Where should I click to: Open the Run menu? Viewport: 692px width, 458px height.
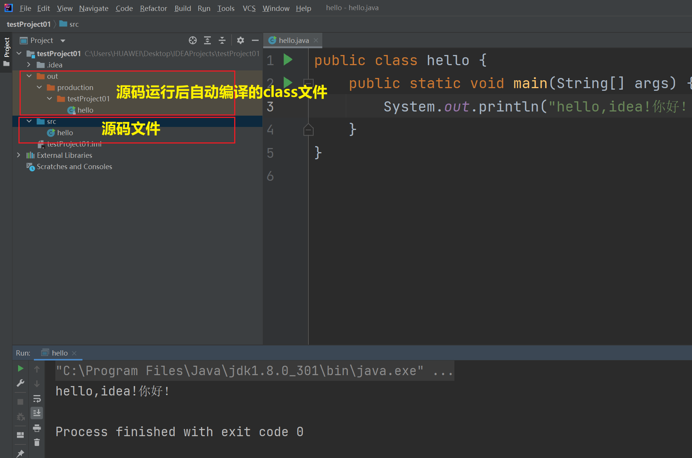click(204, 8)
